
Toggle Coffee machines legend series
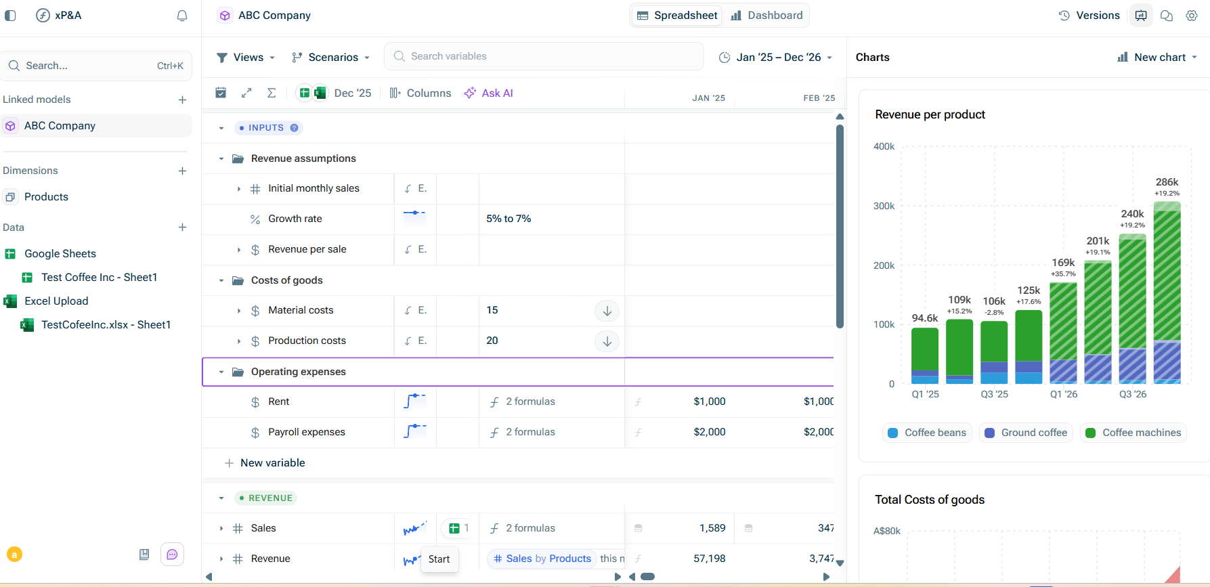coord(1133,433)
